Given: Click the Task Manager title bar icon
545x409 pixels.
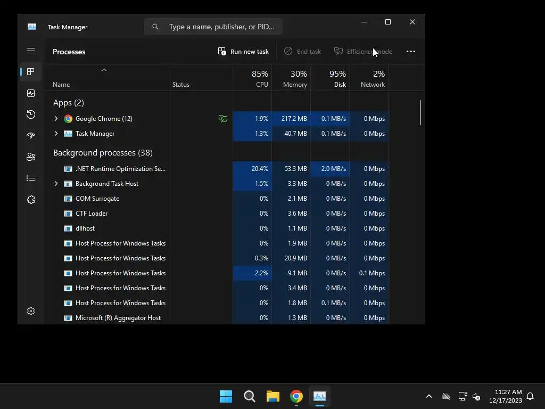Looking at the screenshot, I should pos(32,27).
